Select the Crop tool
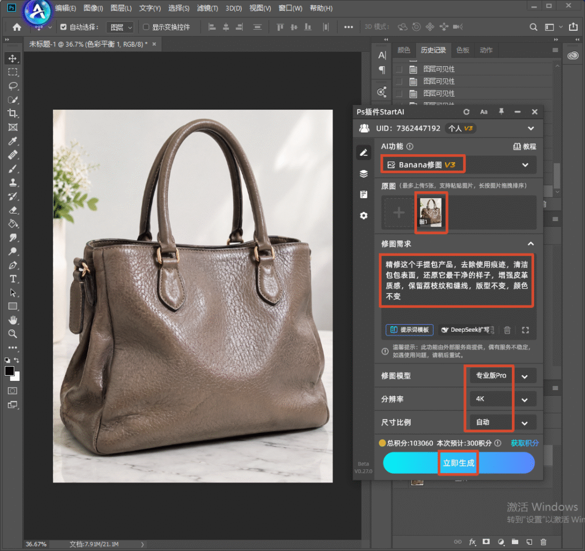Viewport: 585px width, 551px height. (13, 113)
